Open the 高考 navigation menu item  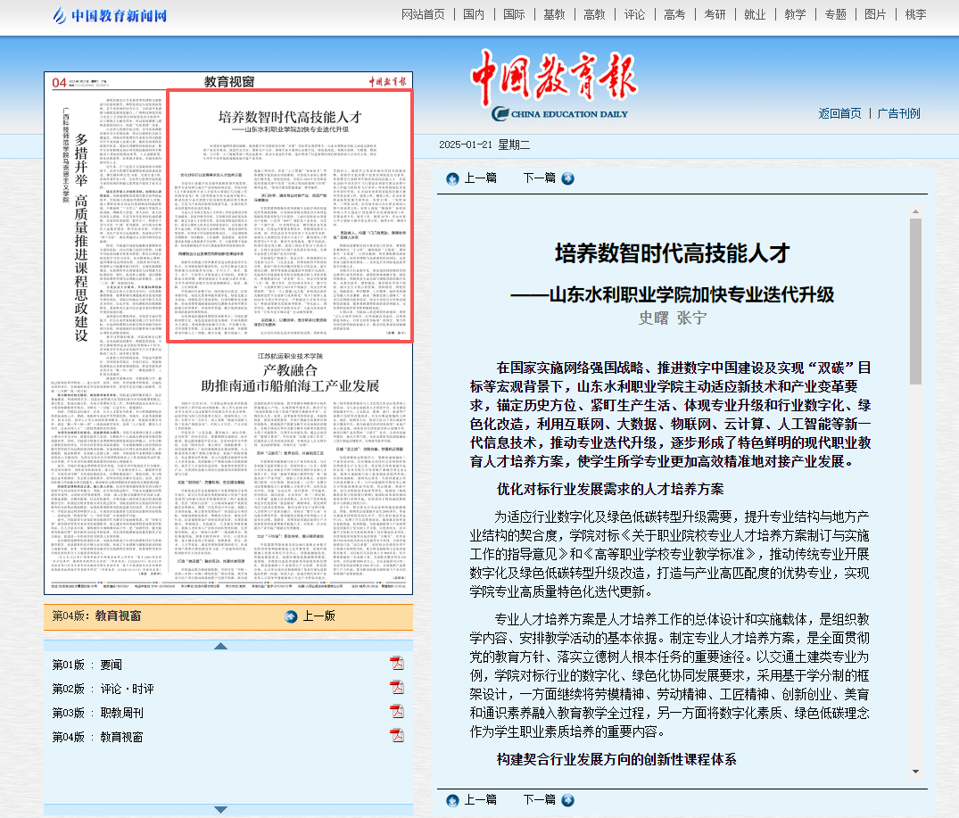coord(674,14)
